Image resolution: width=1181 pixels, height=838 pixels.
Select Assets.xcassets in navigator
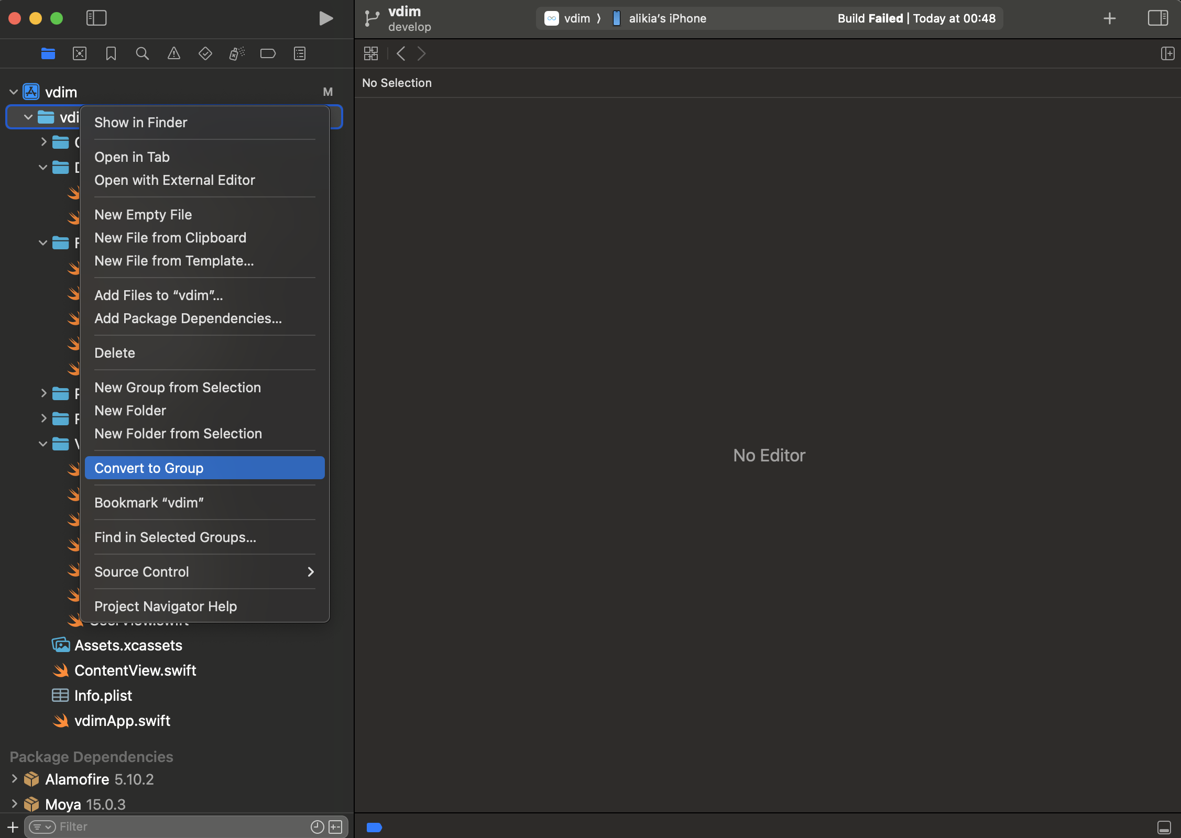click(128, 645)
